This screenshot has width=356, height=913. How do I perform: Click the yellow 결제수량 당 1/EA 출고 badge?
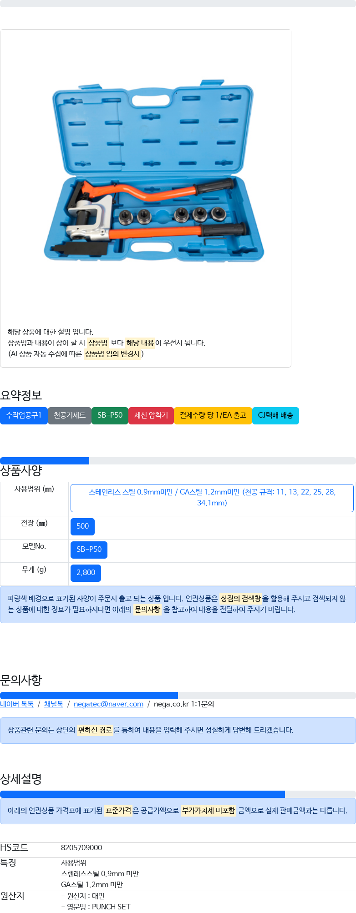coord(213,415)
